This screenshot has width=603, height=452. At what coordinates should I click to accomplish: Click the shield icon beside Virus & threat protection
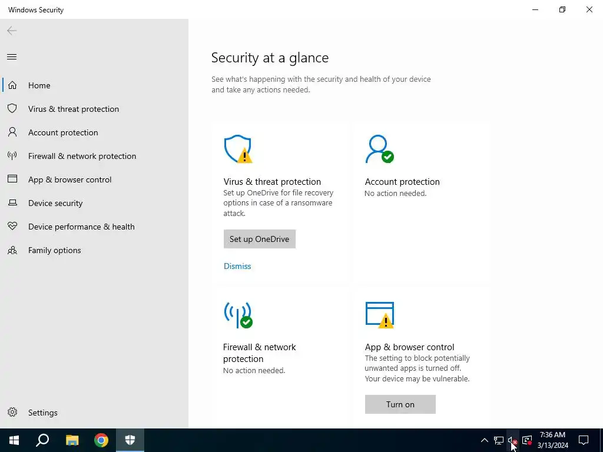click(12, 108)
